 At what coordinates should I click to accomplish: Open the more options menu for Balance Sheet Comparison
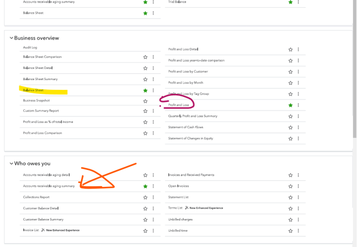coord(153,57)
